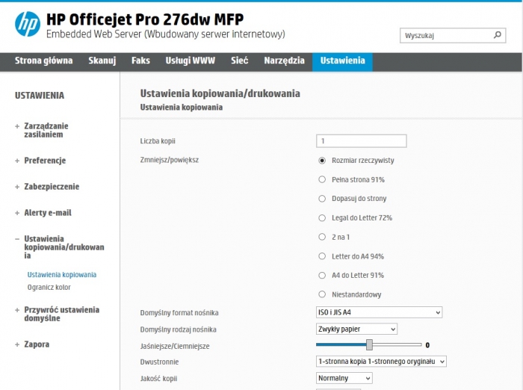The height and width of the screenshot is (390, 523).
Task: Expand Preferencje plus icon
Action: pos(17,161)
